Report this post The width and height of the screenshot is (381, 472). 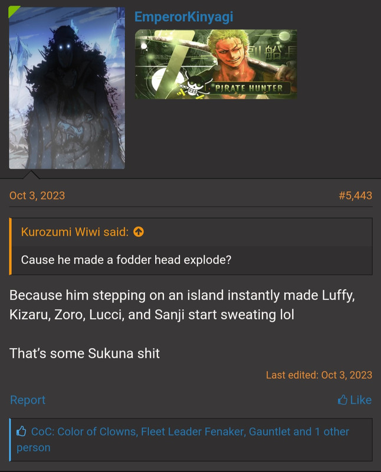[x=28, y=400]
